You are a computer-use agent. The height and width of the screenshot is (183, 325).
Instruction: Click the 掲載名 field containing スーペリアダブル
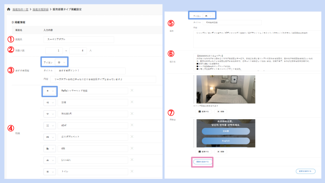click(79, 40)
